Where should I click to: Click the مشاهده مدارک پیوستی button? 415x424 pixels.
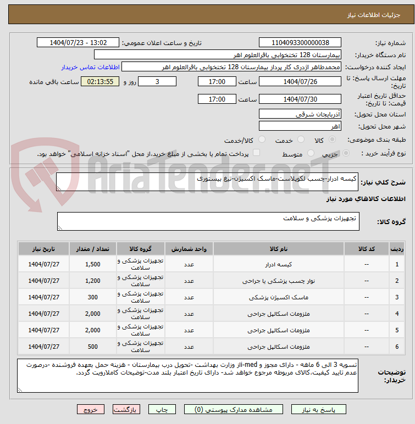[234, 409]
